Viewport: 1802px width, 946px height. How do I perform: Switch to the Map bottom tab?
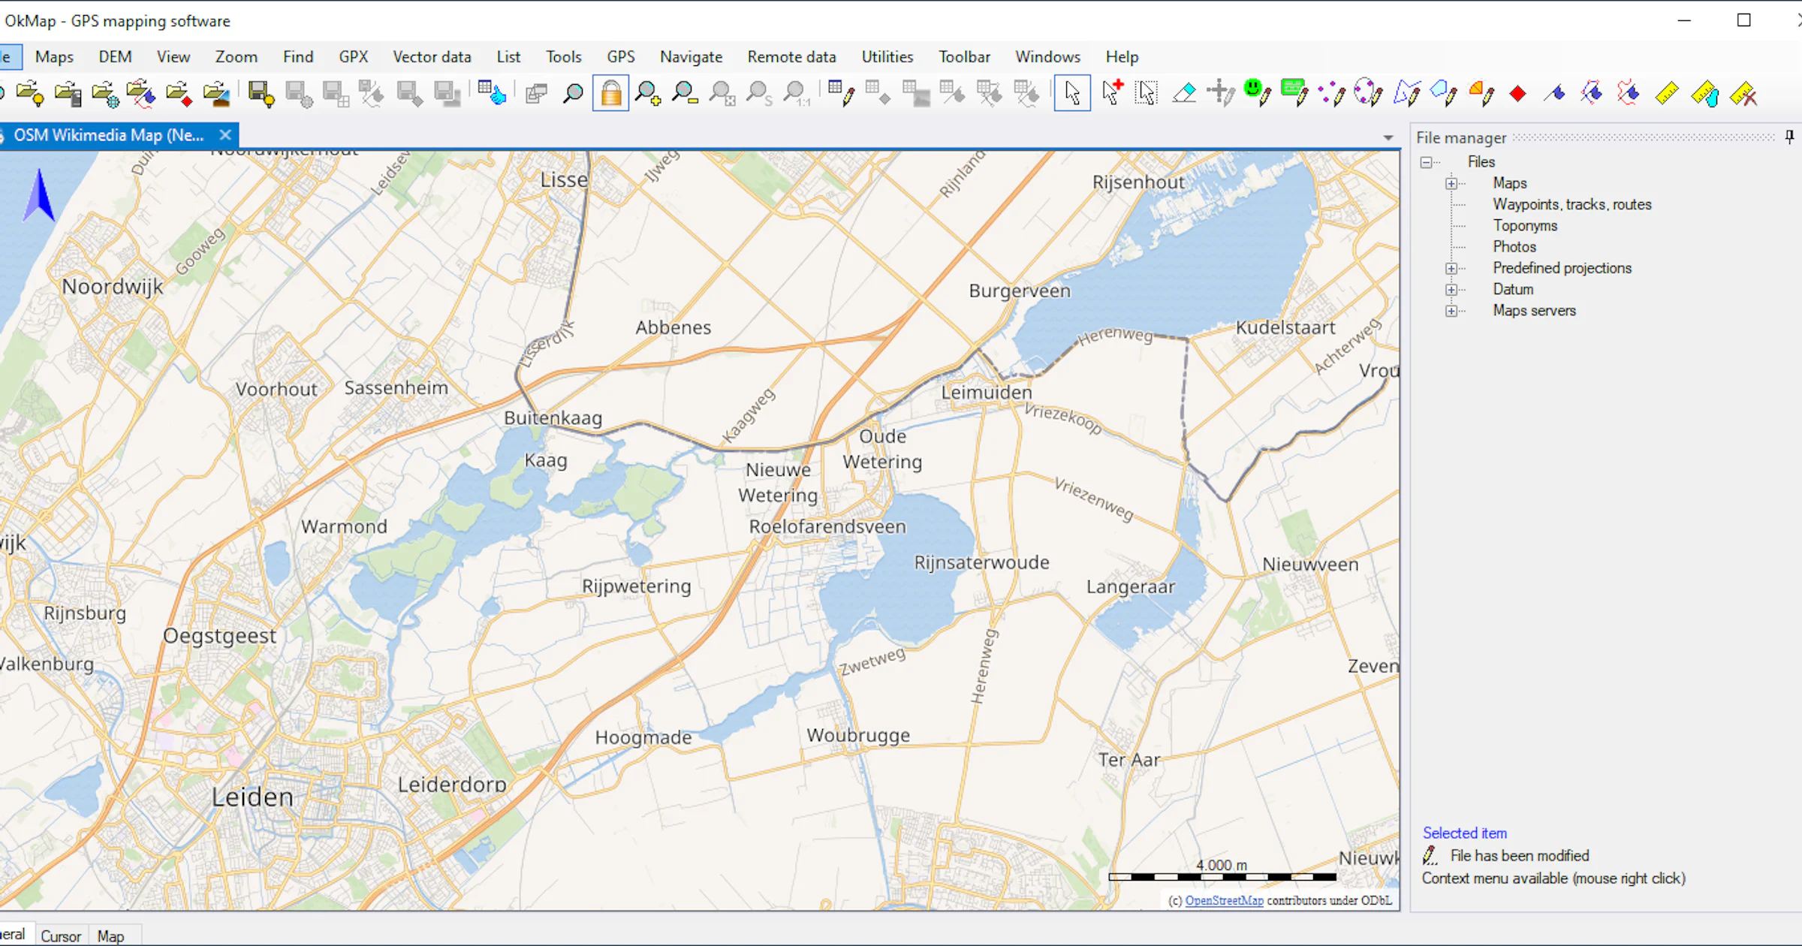coord(110,936)
